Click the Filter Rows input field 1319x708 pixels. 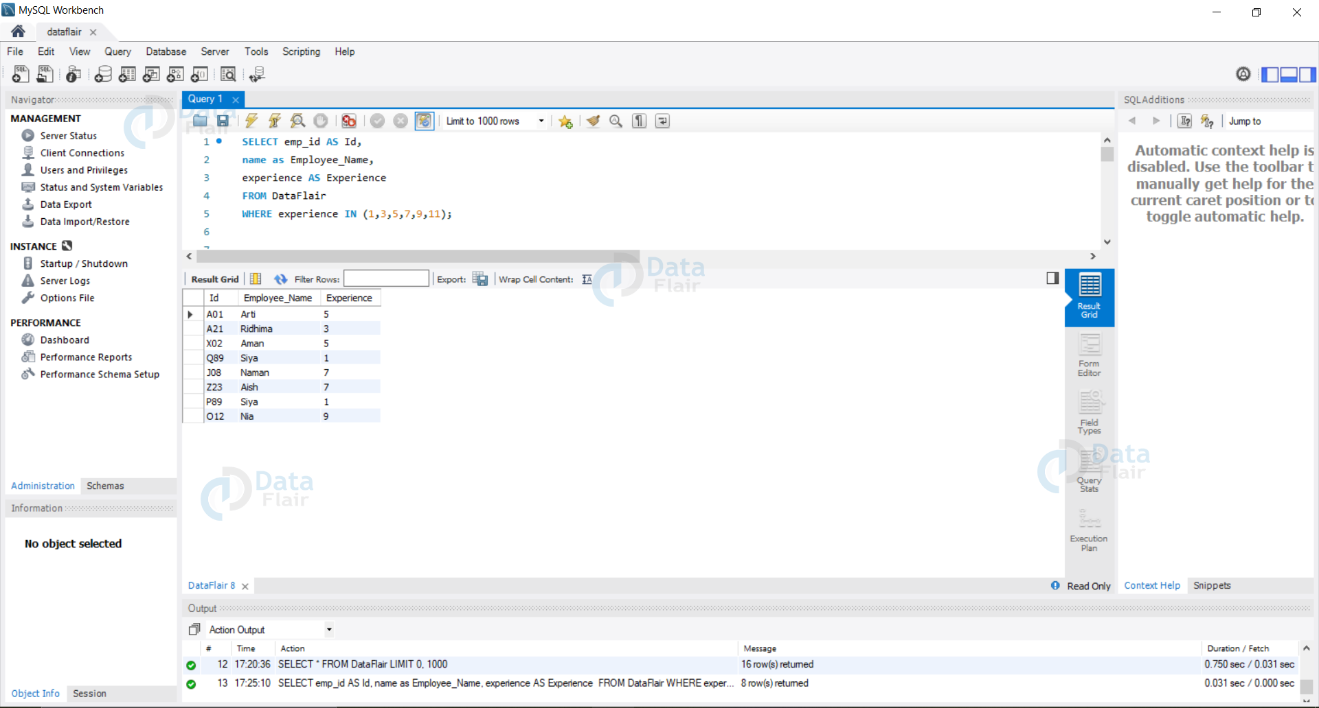[x=386, y=279]
